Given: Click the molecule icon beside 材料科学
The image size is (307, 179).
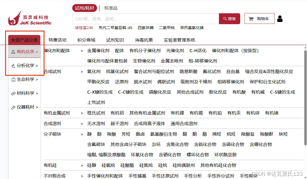Looking at the screenshot, I should 13,93.
